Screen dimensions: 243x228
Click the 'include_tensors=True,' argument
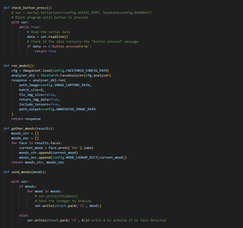tap(40, 104)
